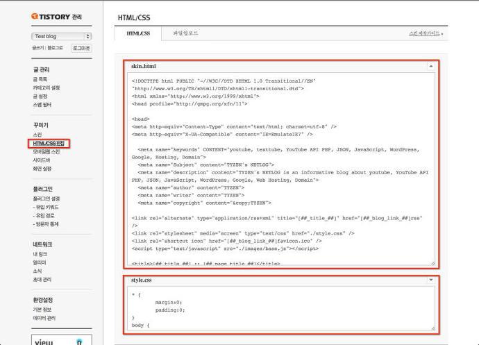Image resolution: width=479 pixels, height=345 pixels.
Task: Click the 네트워크 section heading
Action: [x=42, y=244]
